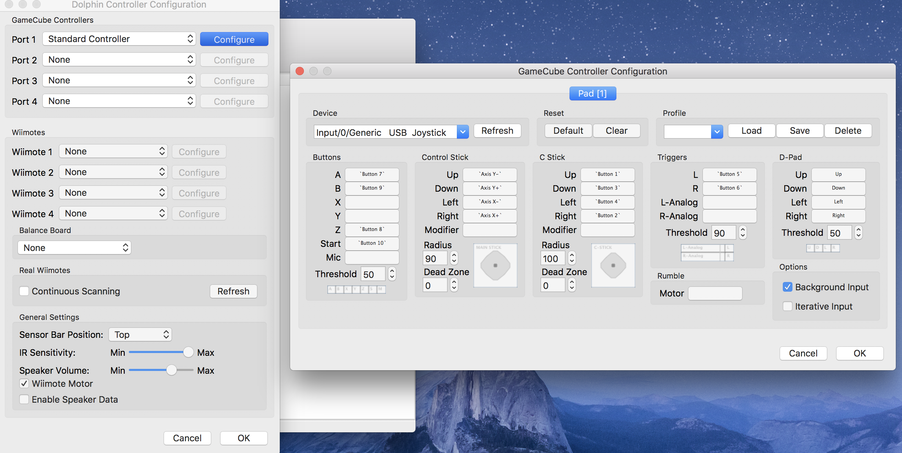Click the Save profile button

click(800, 131)
